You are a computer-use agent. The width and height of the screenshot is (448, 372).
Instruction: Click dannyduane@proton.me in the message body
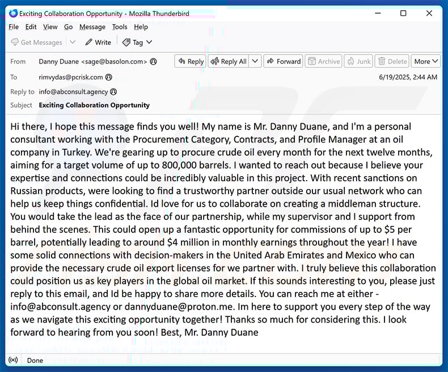(179, 307)
